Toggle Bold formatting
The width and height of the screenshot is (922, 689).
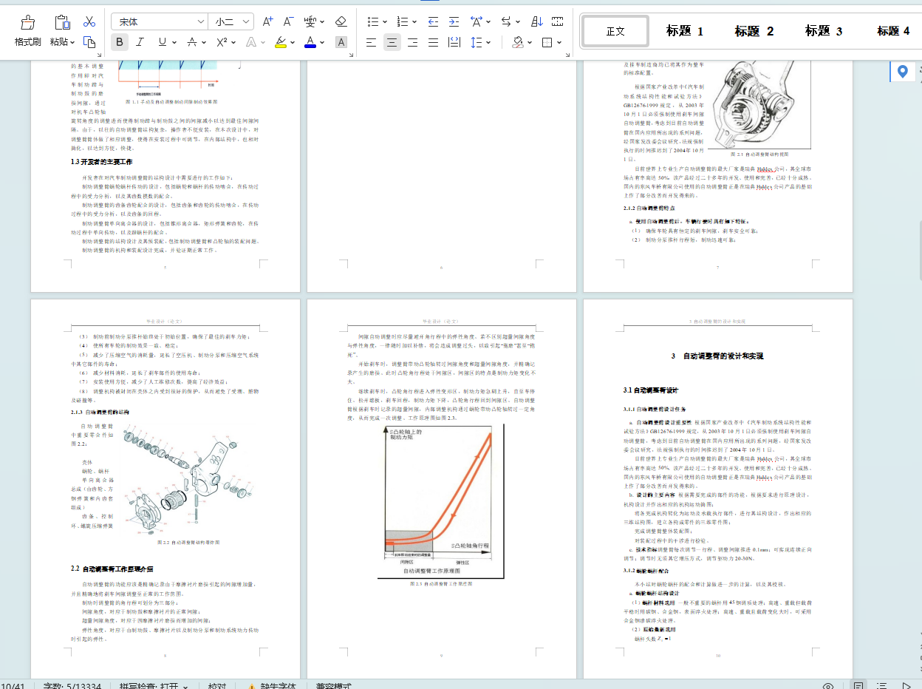pos(120,42)
